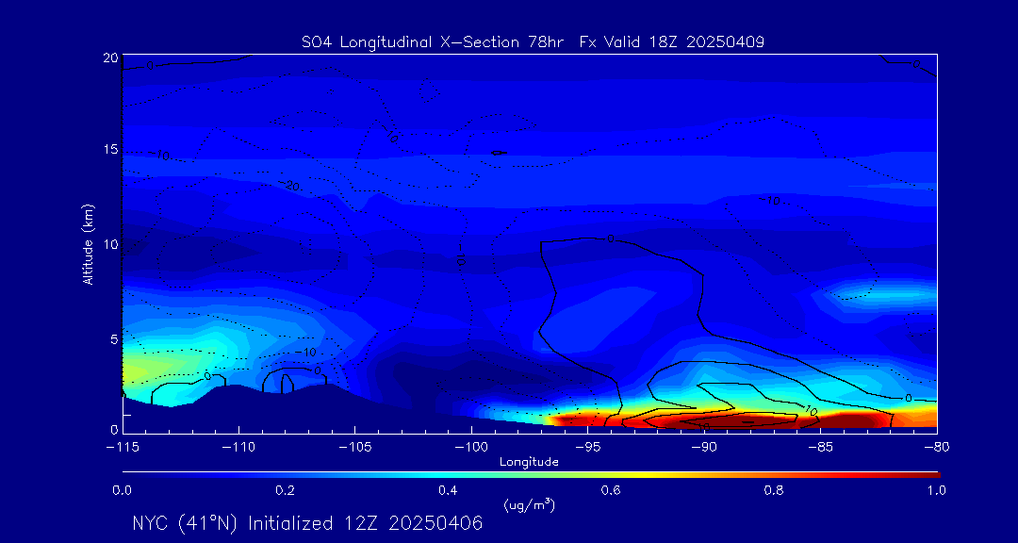Click the colorbar label '0.2'

click(x=286, y=490)
